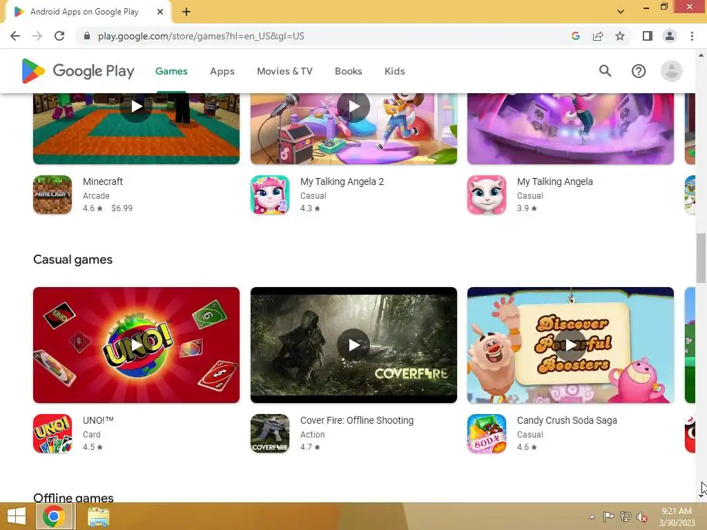Screen dimensions: 707x530
Task: Open the Cover Fire app icon
Action: [270, 433]
